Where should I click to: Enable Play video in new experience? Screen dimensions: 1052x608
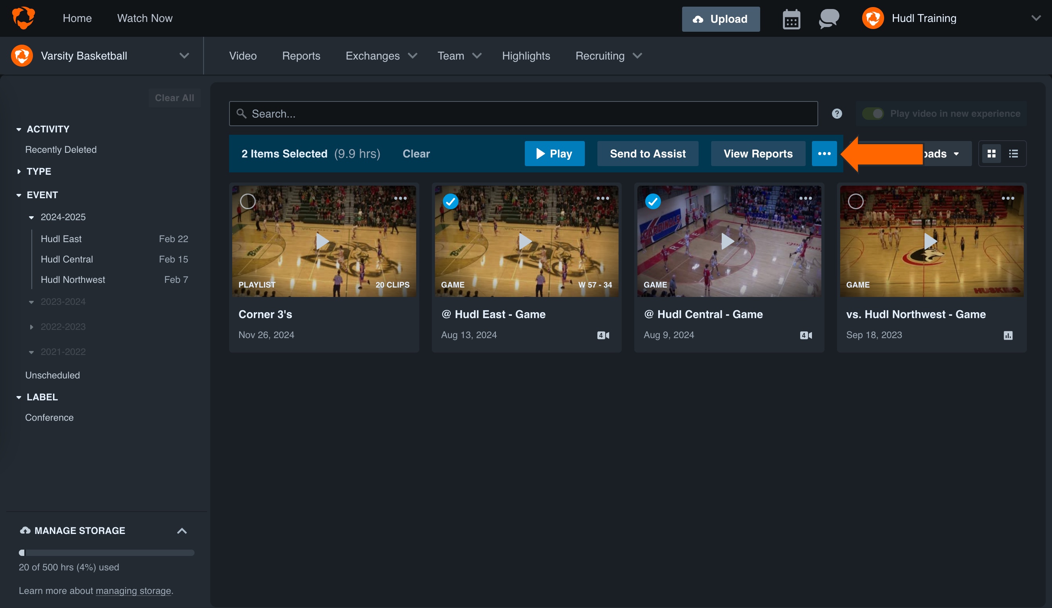(873, 113)
